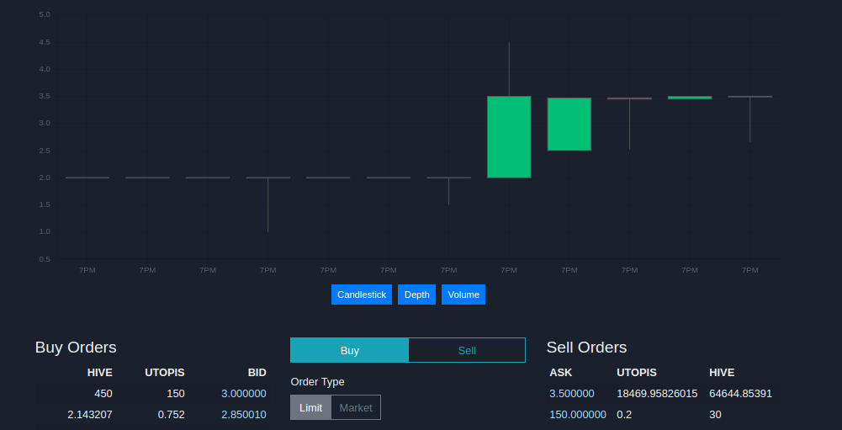Click the BID column header
This screenshot has width=842, height=430.
tap(257, 373)
